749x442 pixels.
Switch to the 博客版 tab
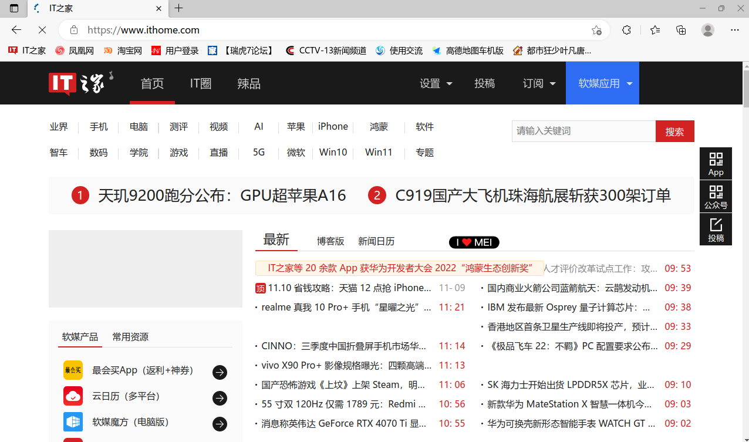(330, 241)
